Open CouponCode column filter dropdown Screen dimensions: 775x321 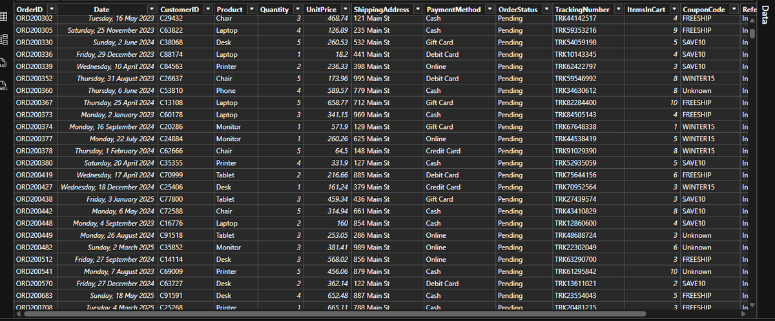pos(734,10)
